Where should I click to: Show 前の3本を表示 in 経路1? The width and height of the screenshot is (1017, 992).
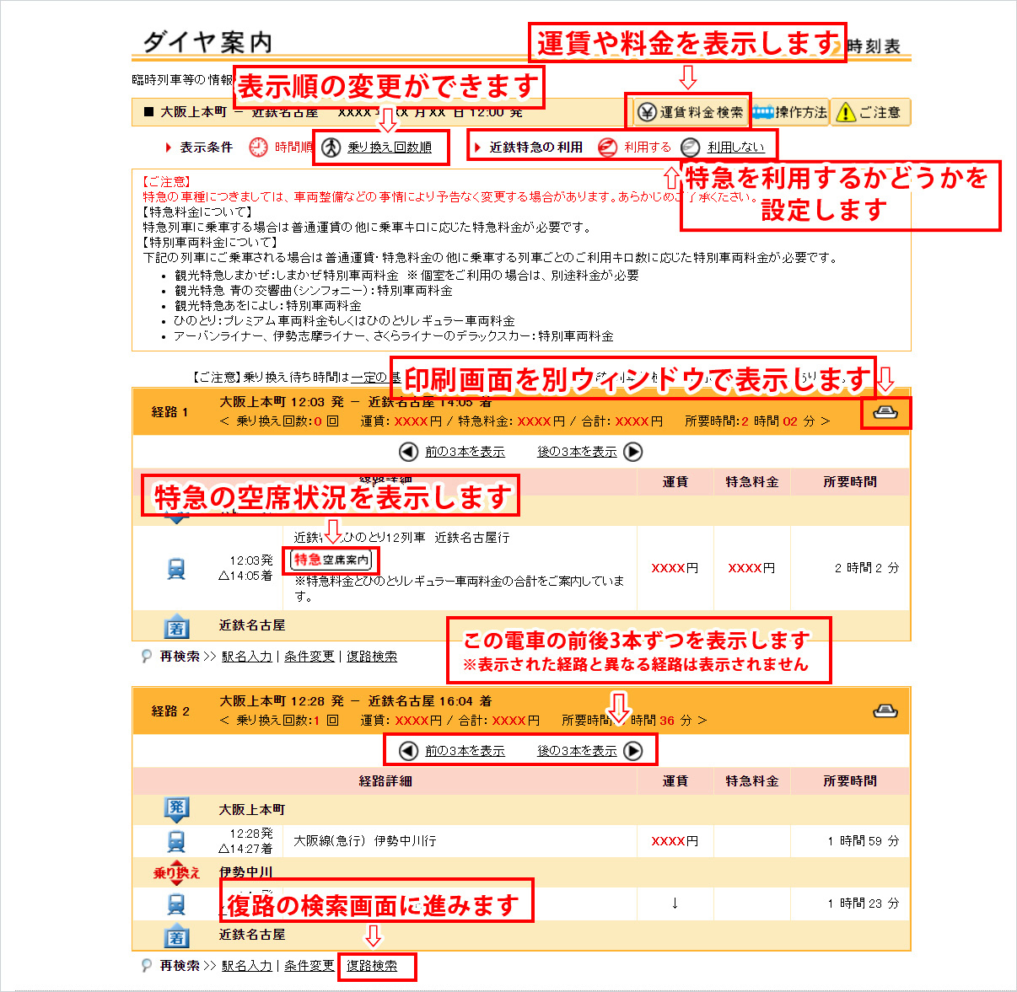coord(465,452)
